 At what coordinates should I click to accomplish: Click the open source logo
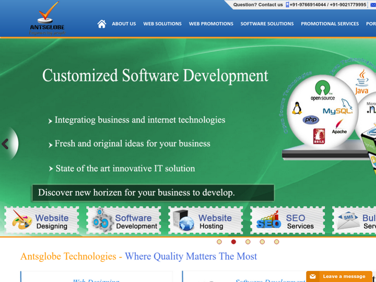click(x=323, y=91)
